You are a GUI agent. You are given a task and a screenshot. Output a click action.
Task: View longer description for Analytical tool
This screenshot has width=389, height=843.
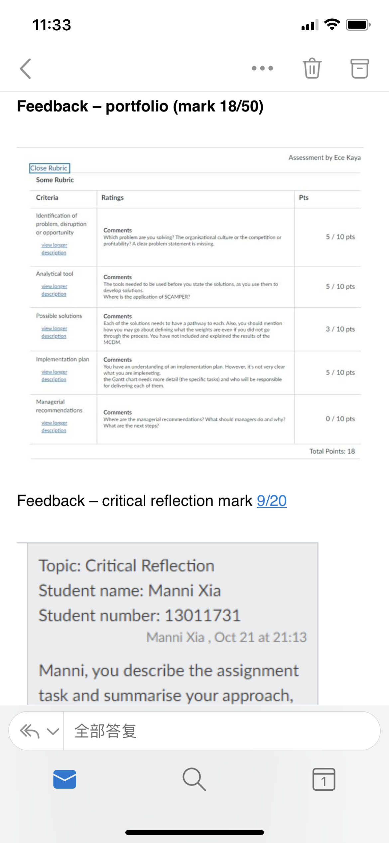(x=54, y=290)
